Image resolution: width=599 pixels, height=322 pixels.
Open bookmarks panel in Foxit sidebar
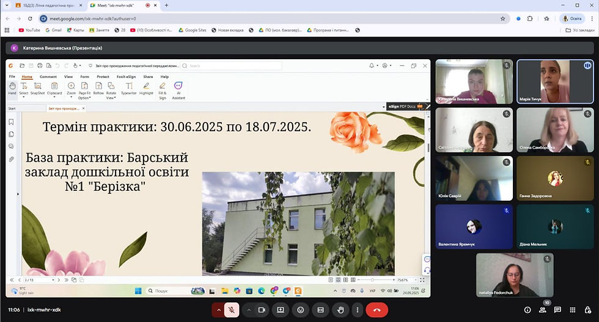tap(11, 122)
